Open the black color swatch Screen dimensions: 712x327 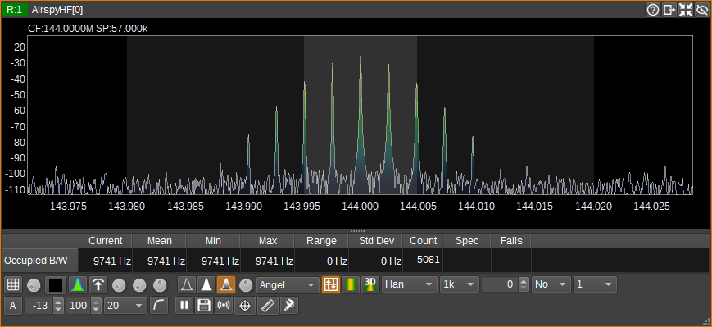(x=56, y=284)
